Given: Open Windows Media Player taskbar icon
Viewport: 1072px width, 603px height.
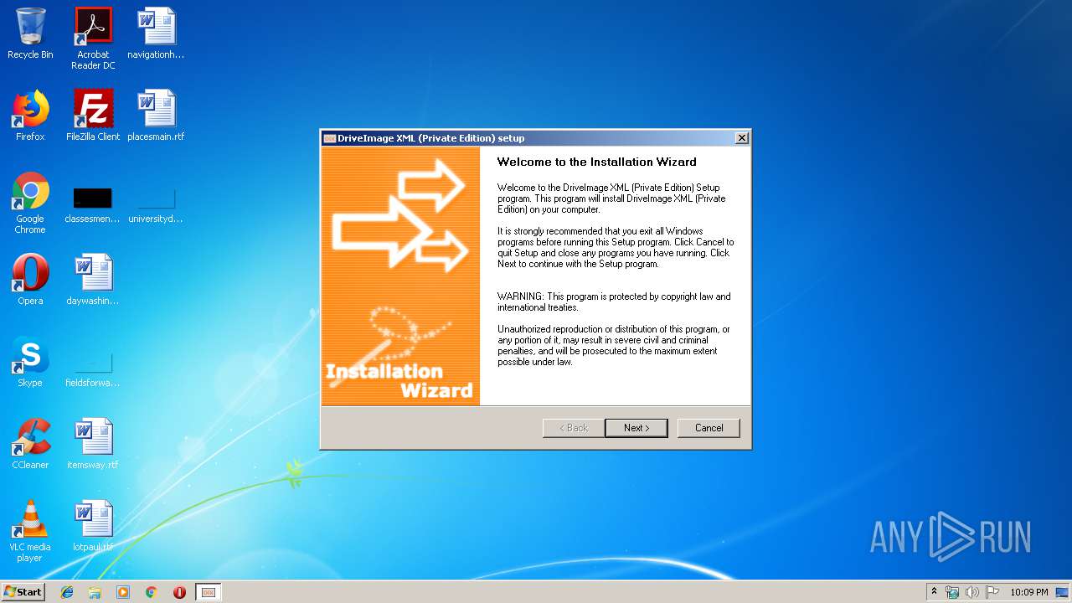Looking at the screenshot, I should point(123,592).
